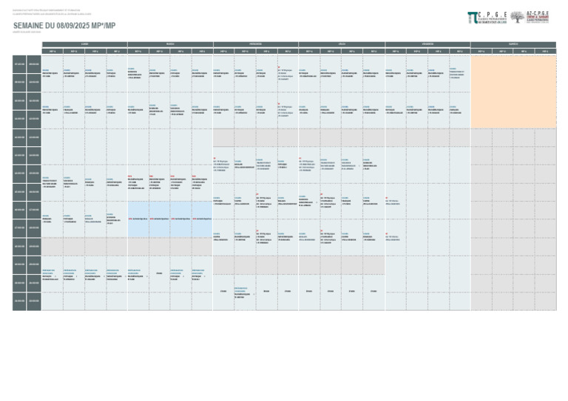This screenshot has width=568, height=401.
Task: Click the first column's Friday afternoon session at 16:00
Action: tap(396, 202)
